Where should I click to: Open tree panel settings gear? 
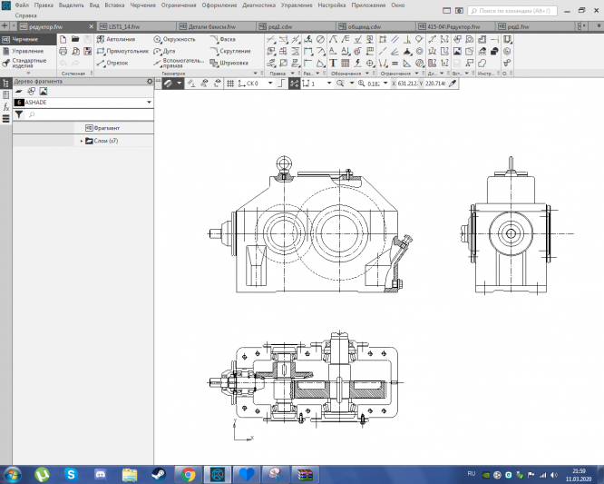tap(150, 82)
